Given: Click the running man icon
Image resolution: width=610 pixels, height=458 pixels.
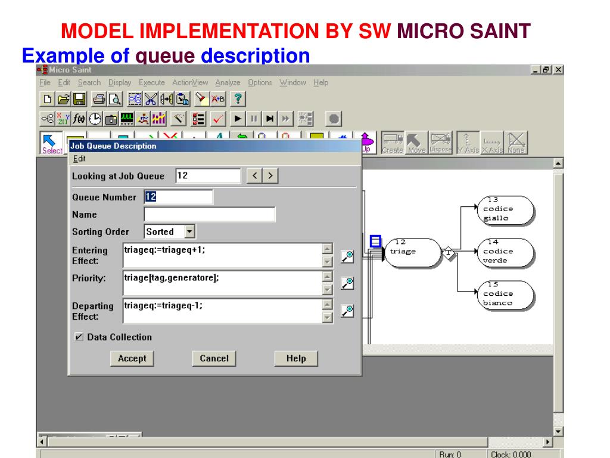Looking at the screenshot, I should pyautogui.click(x=143, y=119).
